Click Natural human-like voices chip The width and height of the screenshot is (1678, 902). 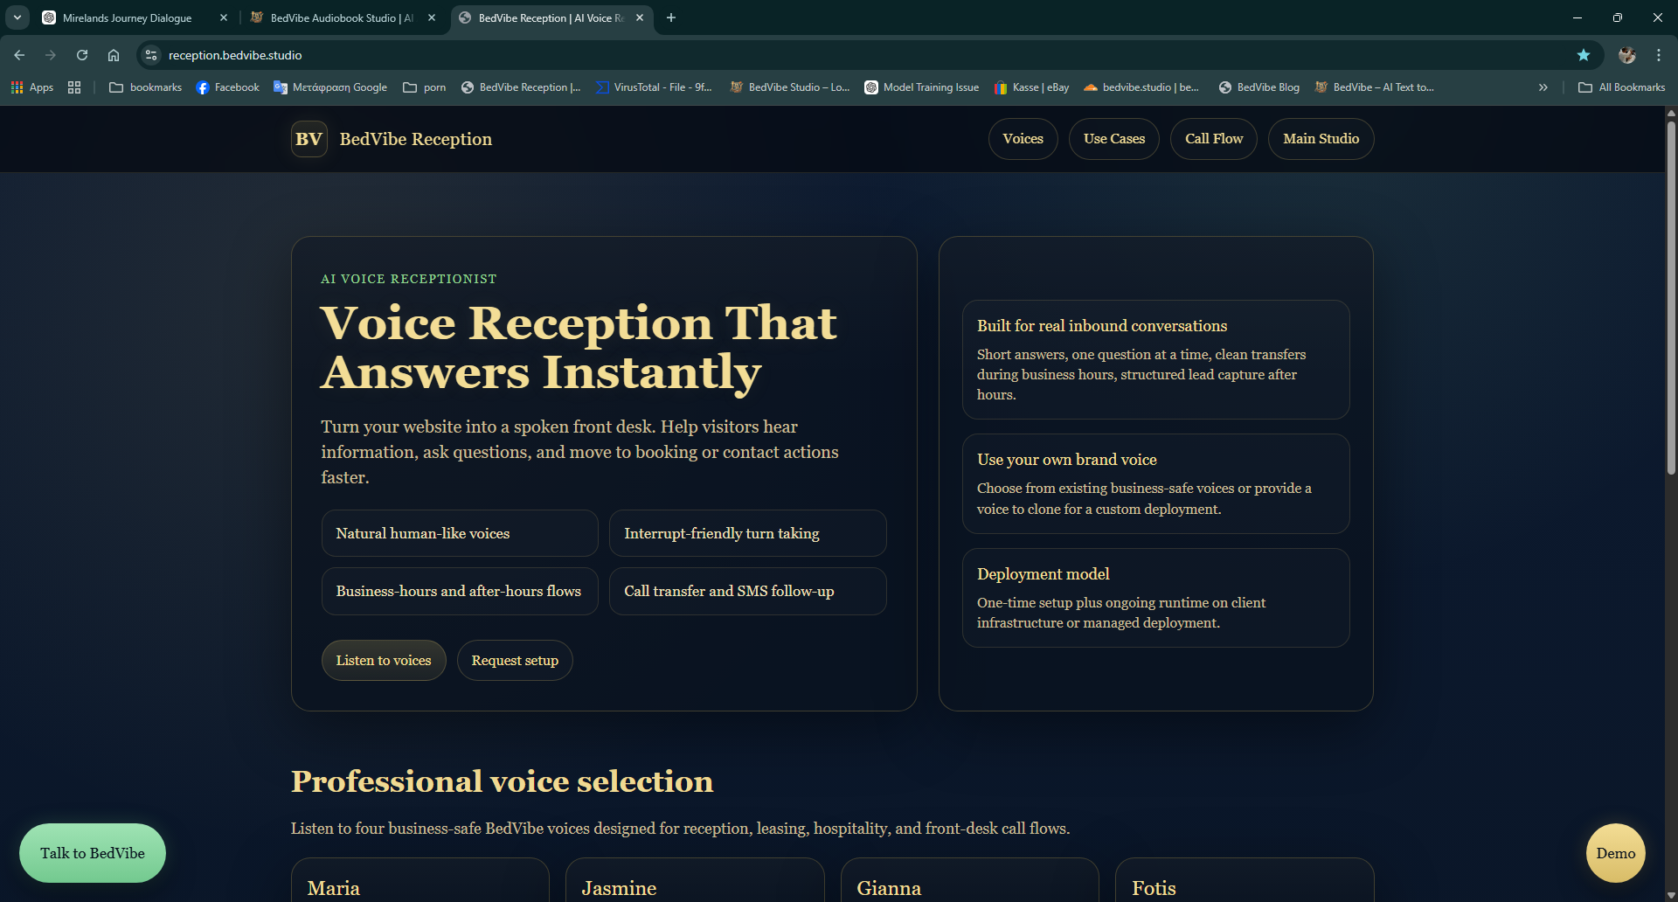point(460,533)
